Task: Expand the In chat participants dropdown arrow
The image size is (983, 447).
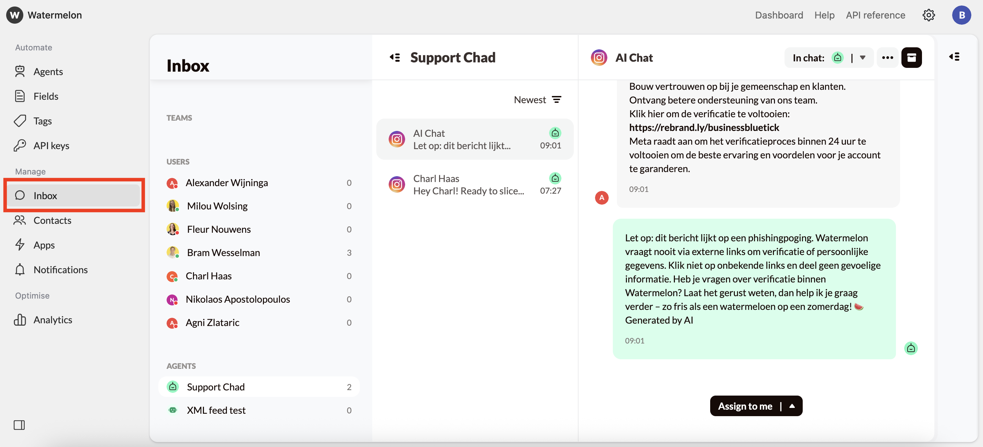Action: 862,58
